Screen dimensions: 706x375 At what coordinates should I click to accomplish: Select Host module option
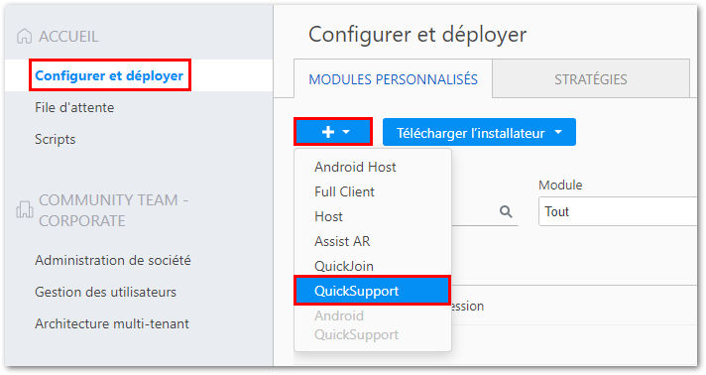pyautogui.click(x=328, y=216)
